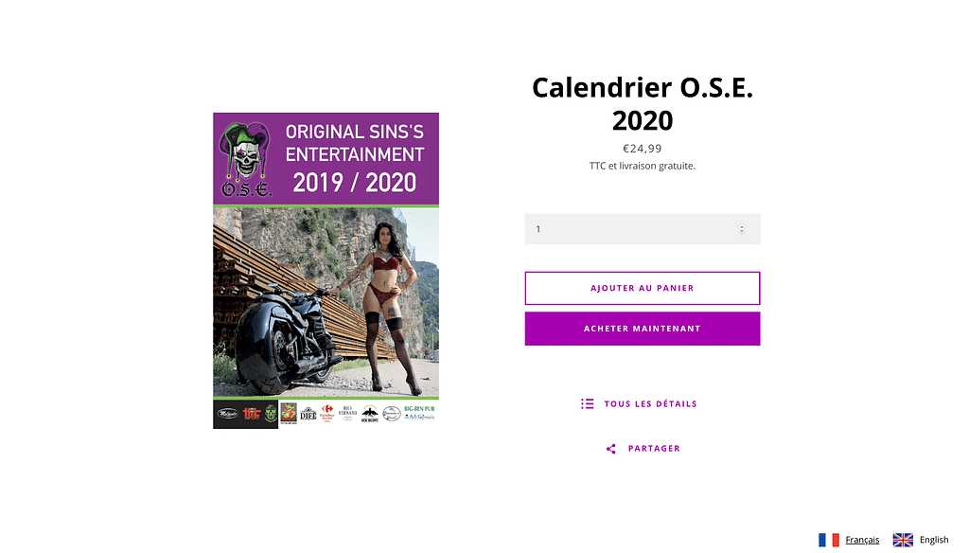Switch language to Français
This screenshot has height=553, width=969.
pos(862,540)
